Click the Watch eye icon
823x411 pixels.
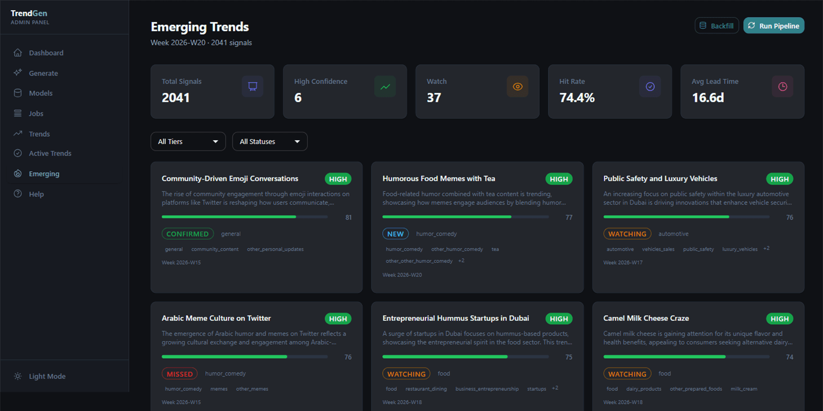517,87
